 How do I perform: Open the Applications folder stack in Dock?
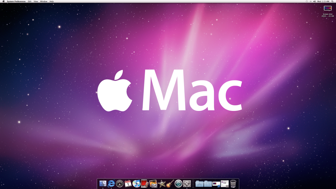[x=199, y=184]
